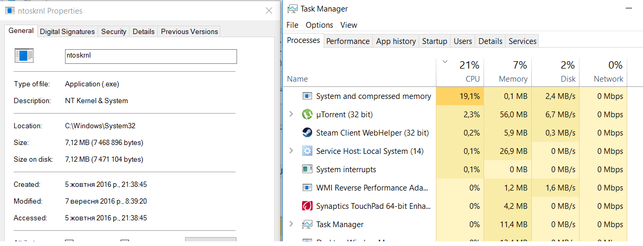Select the System interrupts process name

pos(346,170)
